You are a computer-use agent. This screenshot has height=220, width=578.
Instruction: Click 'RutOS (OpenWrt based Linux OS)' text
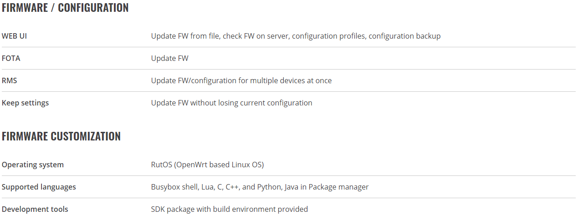tap(207, 165)
